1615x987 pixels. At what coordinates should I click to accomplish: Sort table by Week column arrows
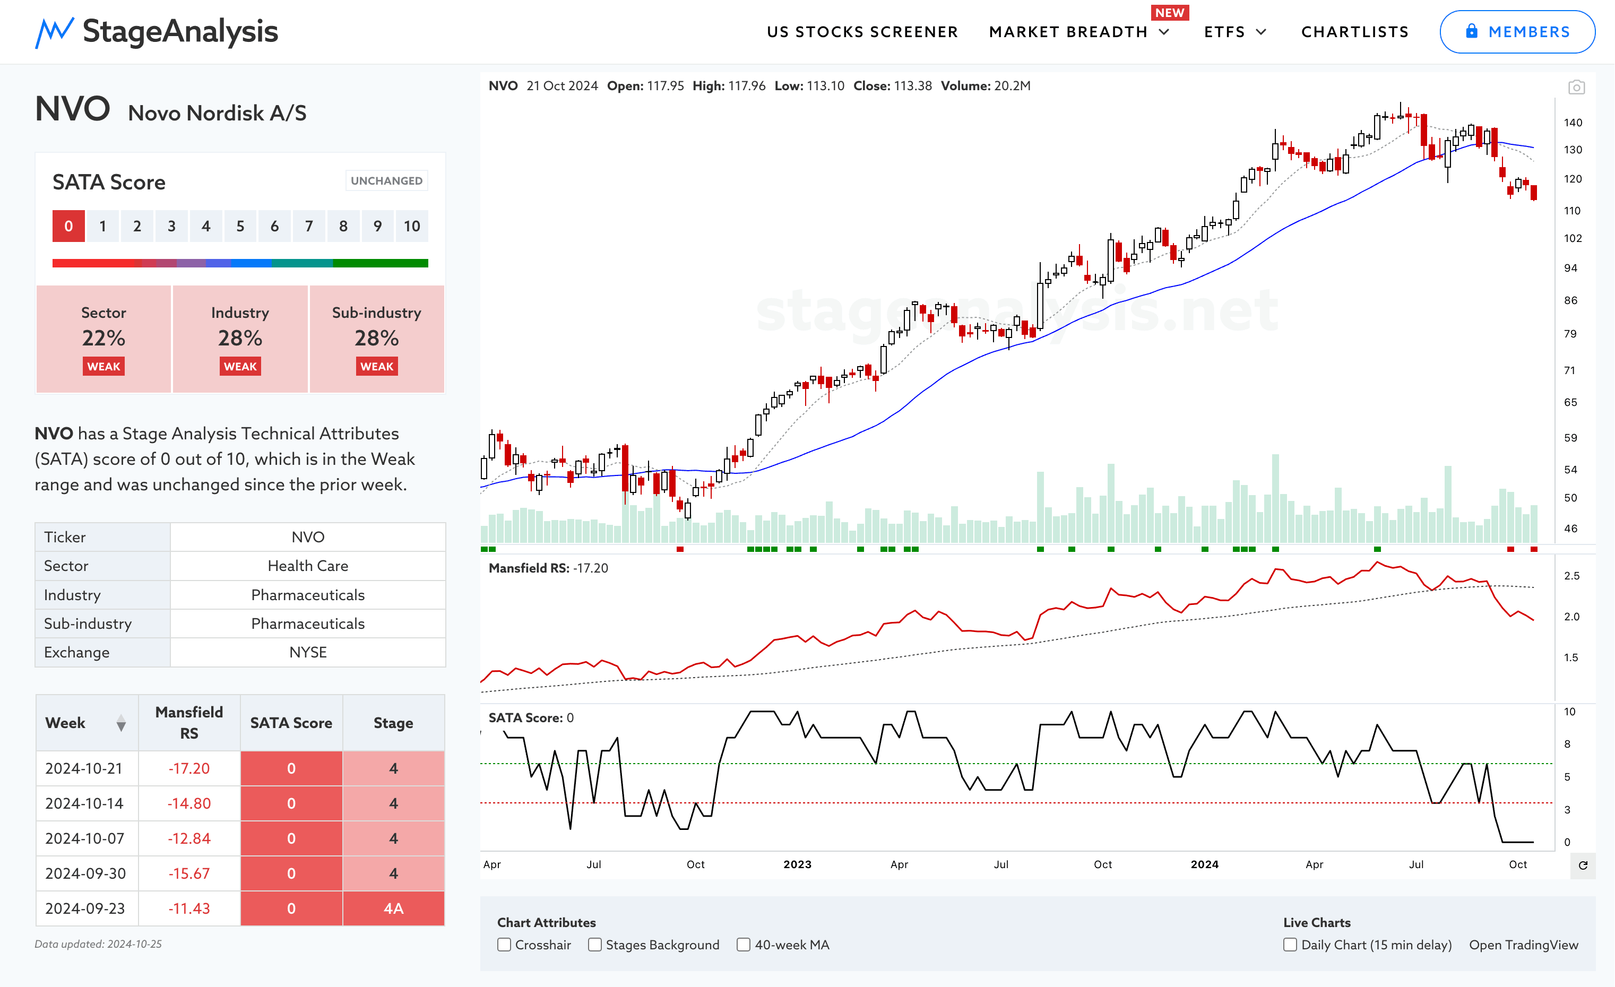pos(120,723)
